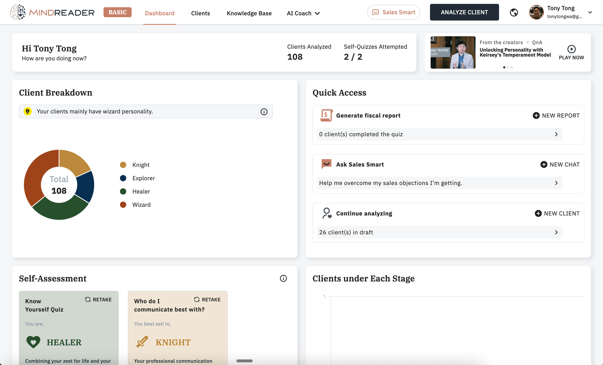The width and height of the screenshot is (603, 365).
Task: Retake the Know Yourself Quiz
Action: (x=98, y=300)
